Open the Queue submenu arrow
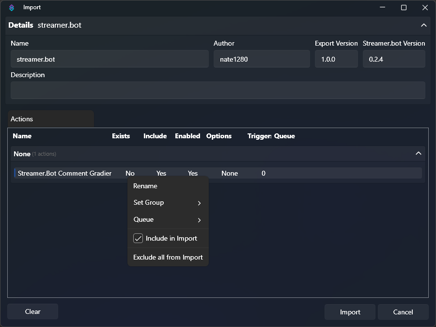 point(199,219)
